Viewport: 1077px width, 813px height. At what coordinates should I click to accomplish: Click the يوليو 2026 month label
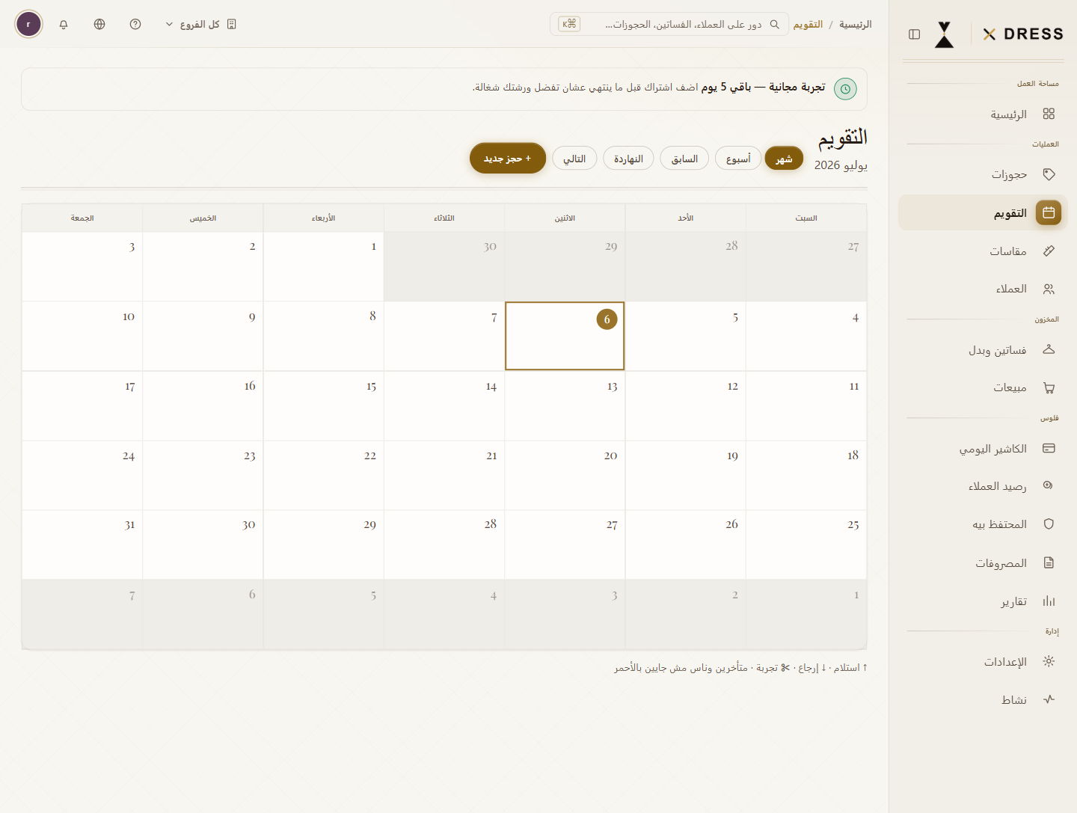841,165
